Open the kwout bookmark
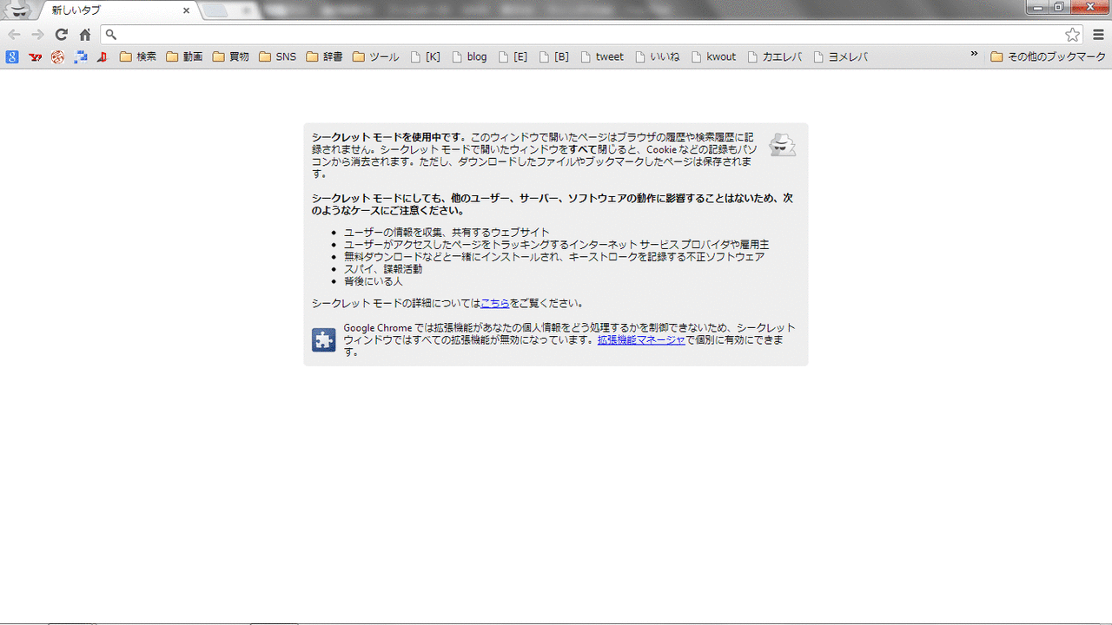The width and height of the screenshot is (1112, 625). point(713,57)
